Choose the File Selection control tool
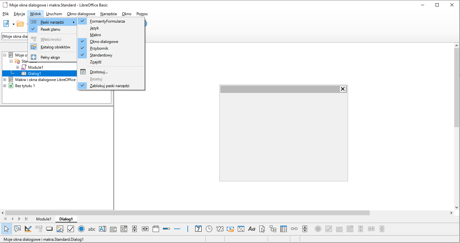 [x=262, y=229]
